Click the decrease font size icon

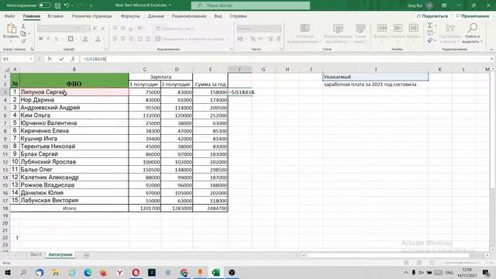(102, 29)
